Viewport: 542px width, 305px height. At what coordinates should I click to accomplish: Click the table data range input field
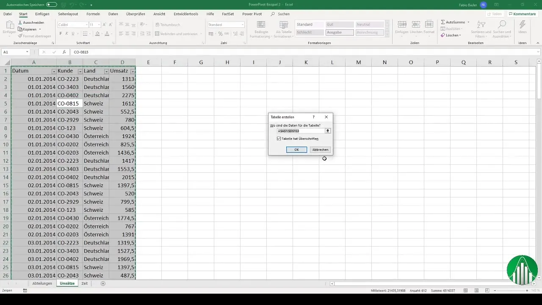point(301,131)
